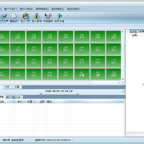This screenshot has width=144, height=144.
Task: Select hall table tile 102
Action: coord(18,36)
